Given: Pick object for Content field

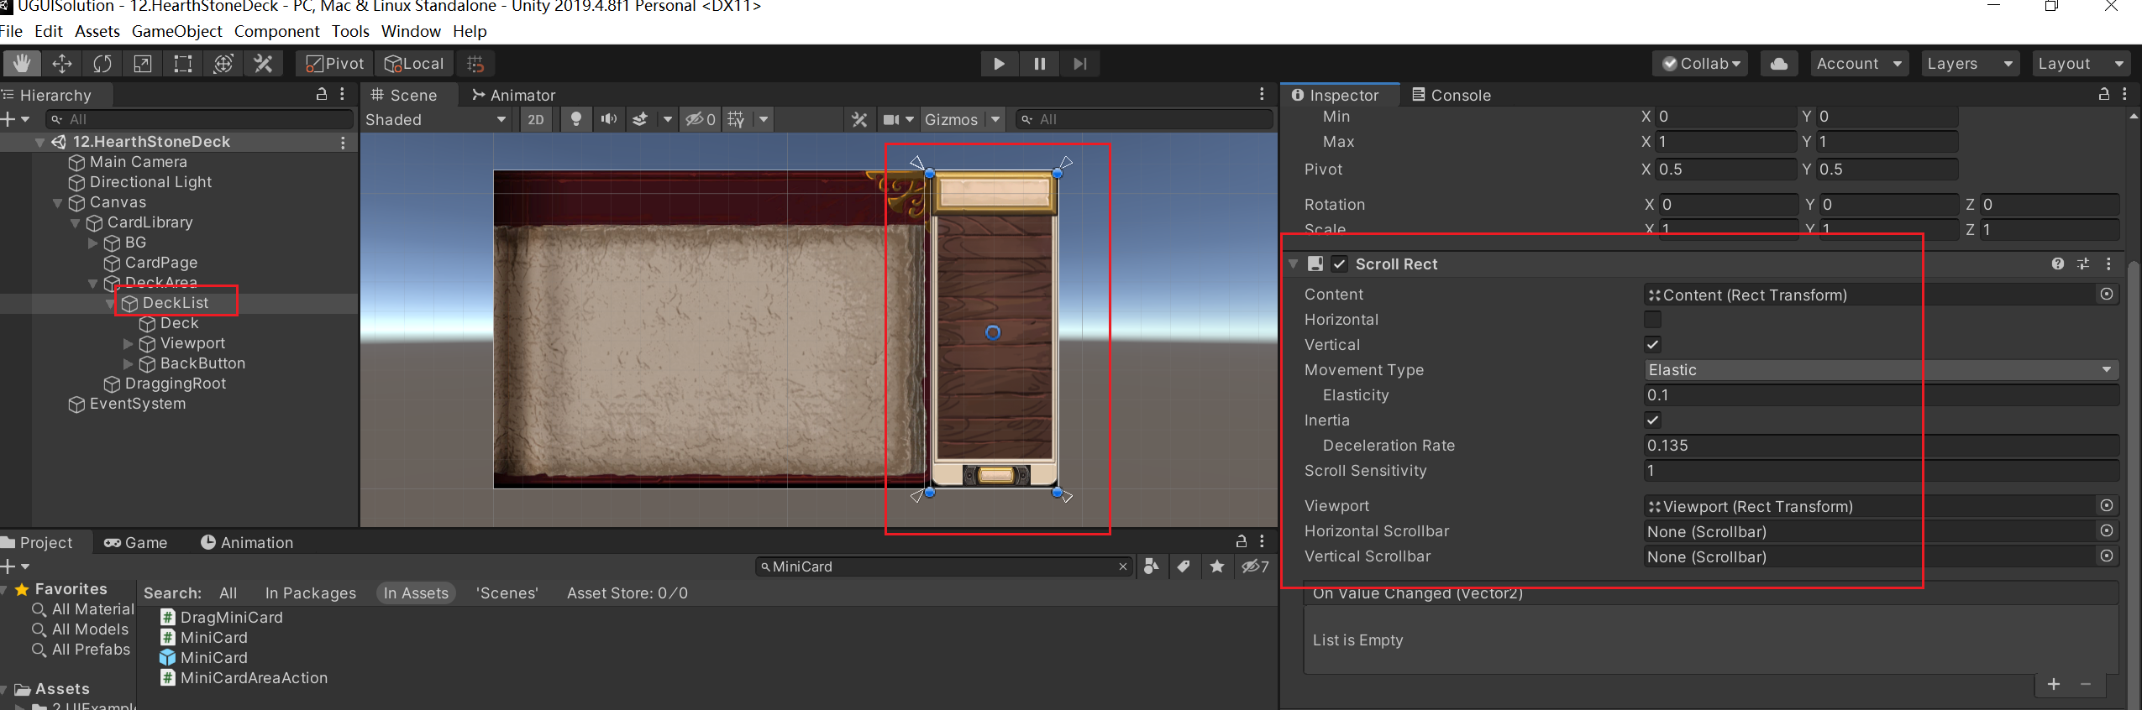Looking at the screenshot, I should click(2107, 295).
